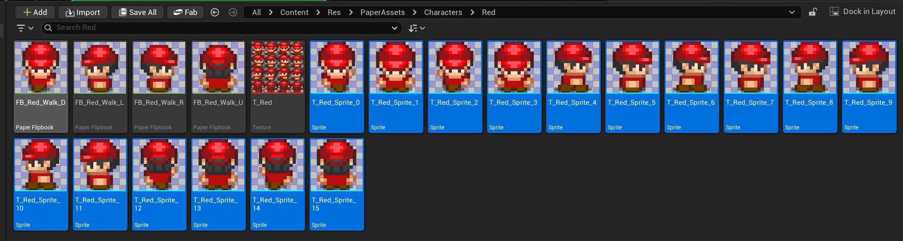Click the Dock in Layout icon

[834, 12]
